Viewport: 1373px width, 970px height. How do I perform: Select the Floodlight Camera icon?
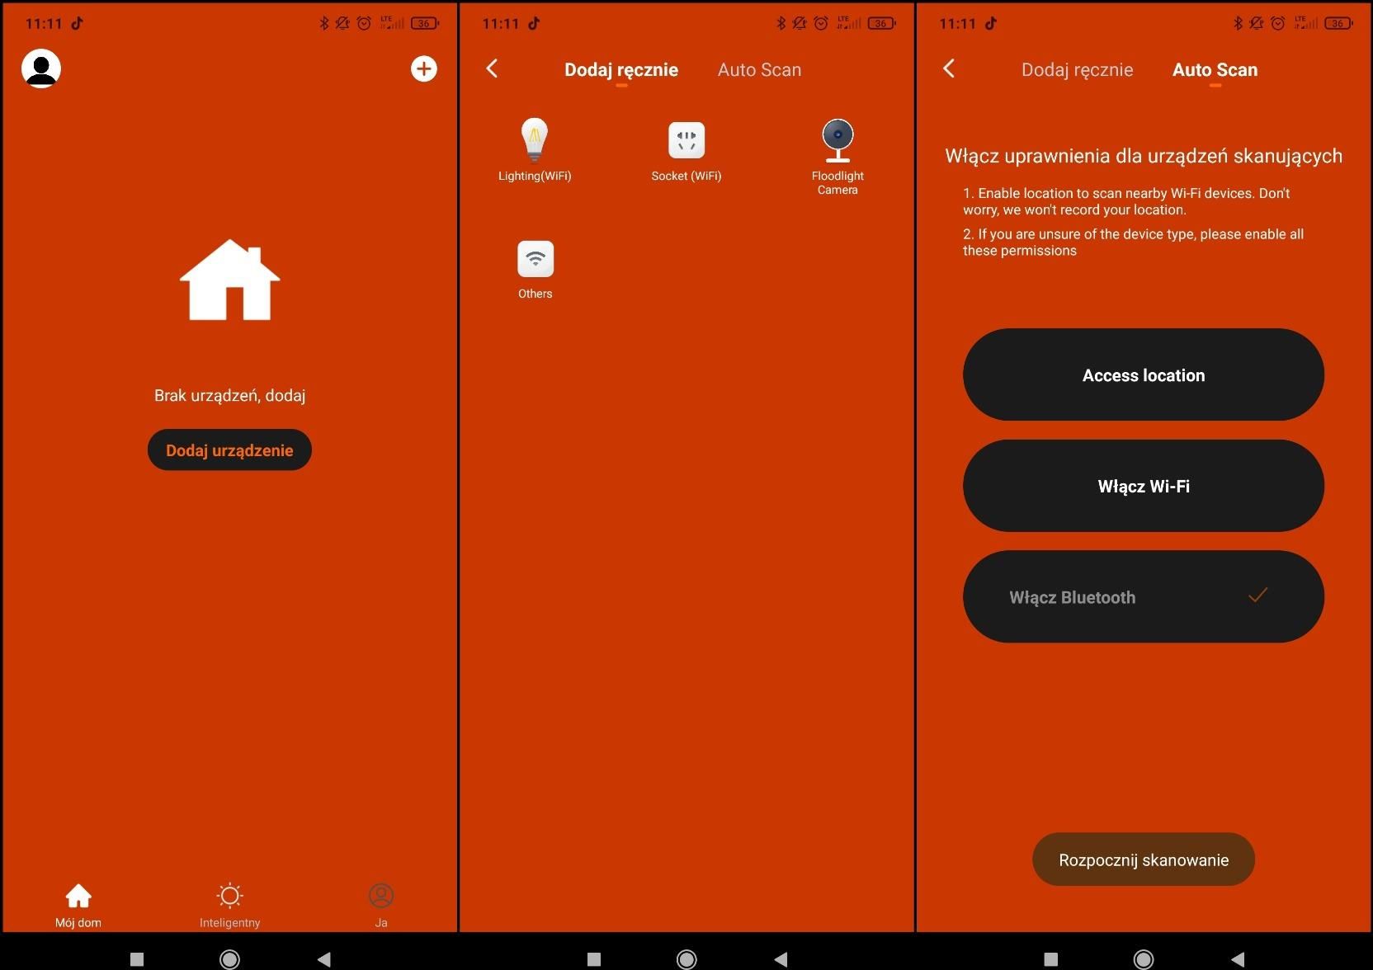tap(837, 140)
